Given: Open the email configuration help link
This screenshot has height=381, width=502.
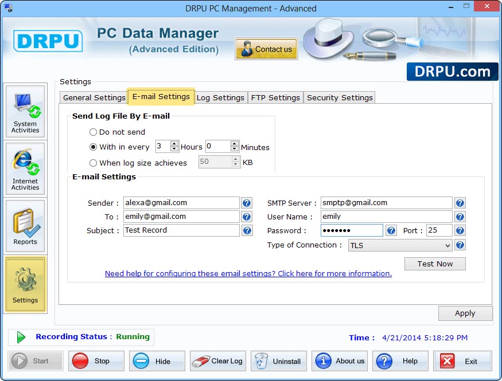Looking at the screenshot, I should pos(248,274).
